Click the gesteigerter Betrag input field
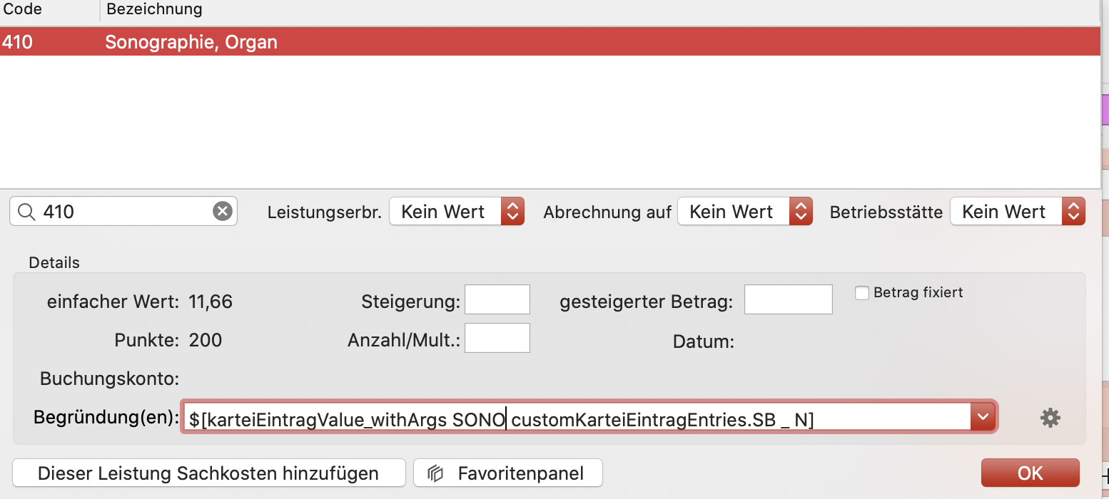This screenshot has height=499, width=1109. [788, 299]
